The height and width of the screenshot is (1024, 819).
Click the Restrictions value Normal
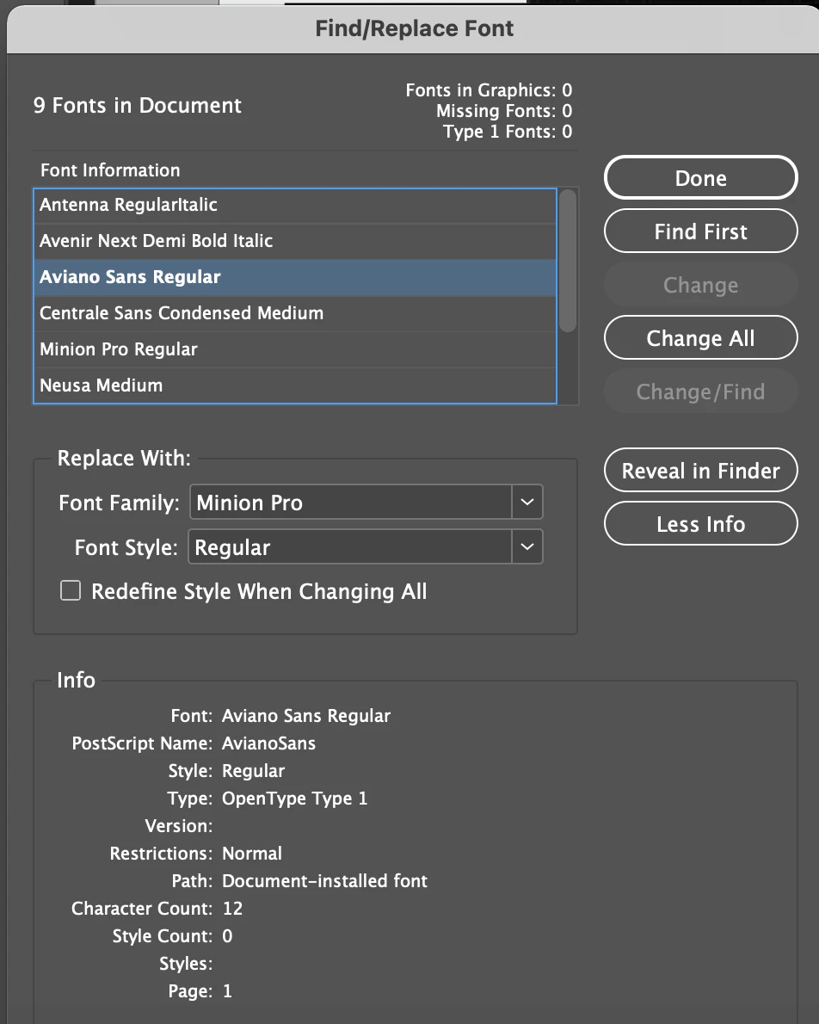[x=252, y=853]
